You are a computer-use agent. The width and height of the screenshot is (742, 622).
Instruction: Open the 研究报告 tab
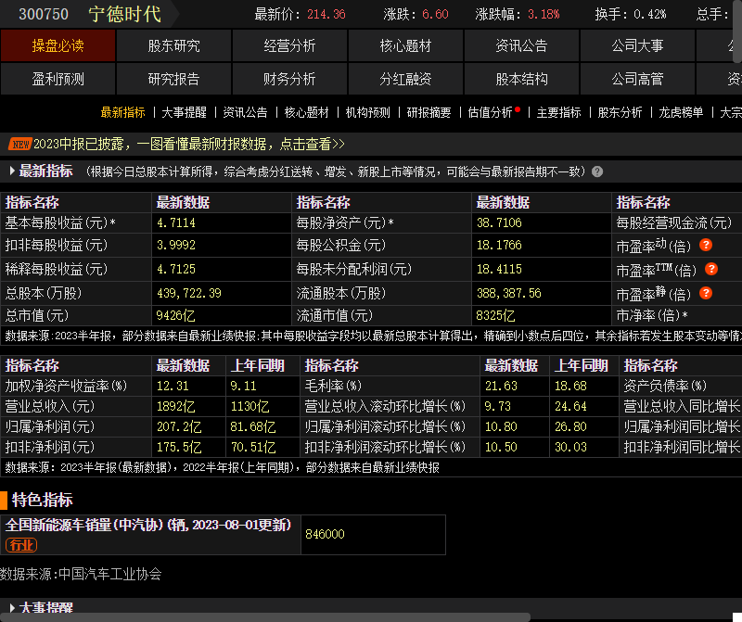pyautogui.click(x=173, y=79)
